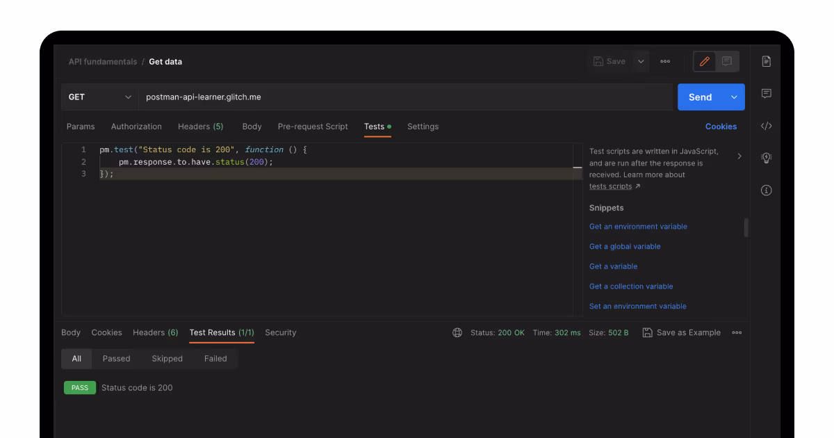Click the Send button

pos(700,97)
